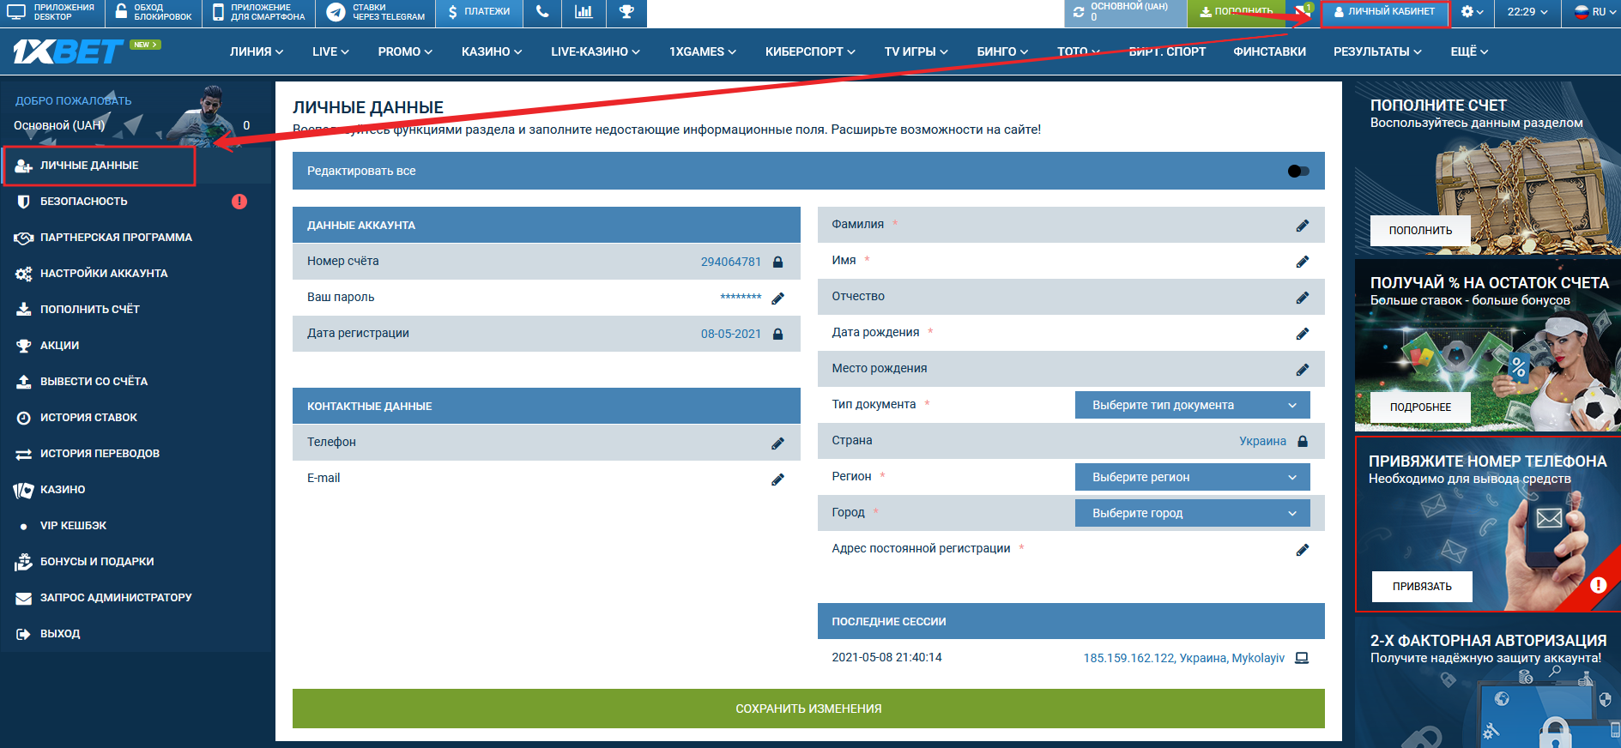Viewport: 1621px width, 748px height.
Task: Click the lock icon next to Номер счёта
Action: [x=777, y=262]
